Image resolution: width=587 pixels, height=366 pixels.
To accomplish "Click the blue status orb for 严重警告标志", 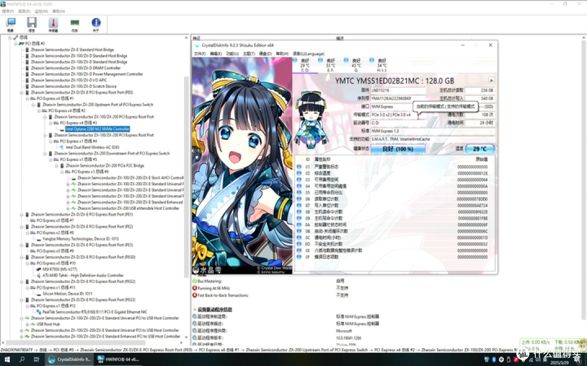I will point(299,166).
